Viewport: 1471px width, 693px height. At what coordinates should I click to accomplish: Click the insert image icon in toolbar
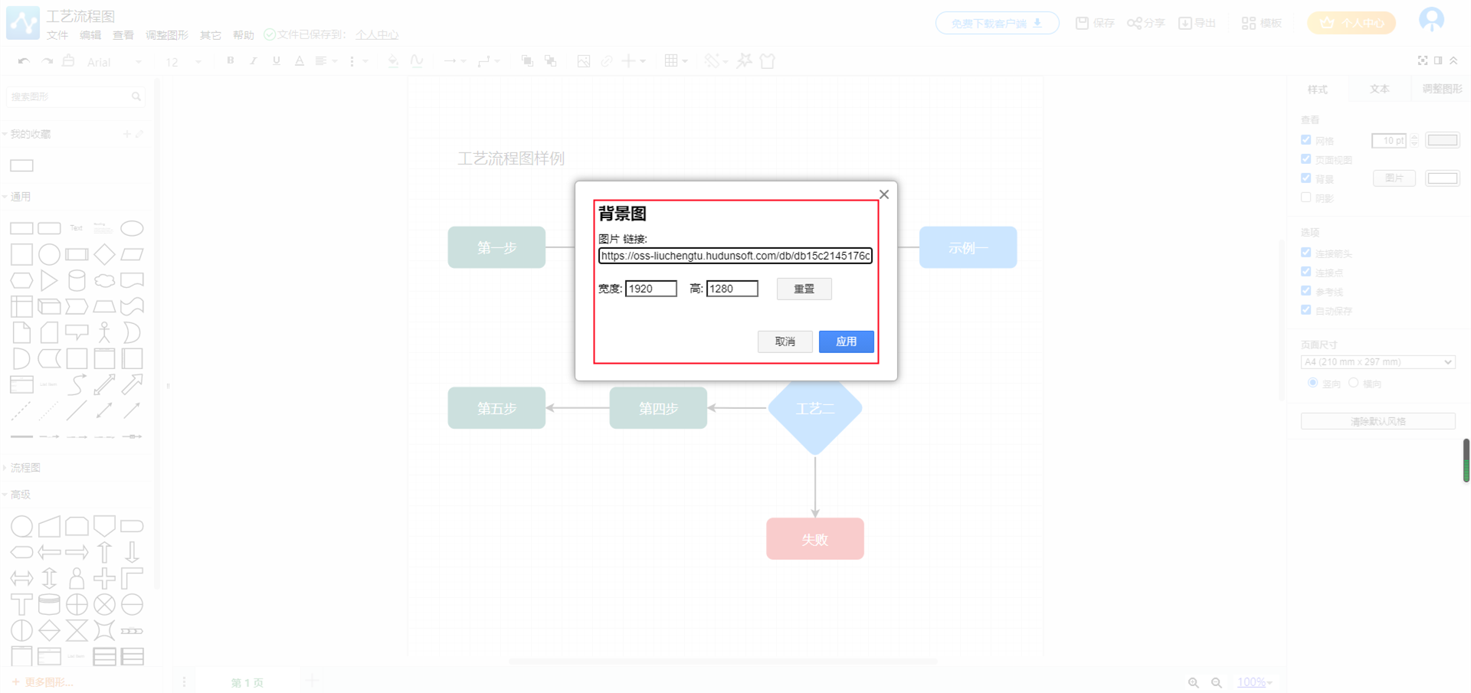click(583, 61)
